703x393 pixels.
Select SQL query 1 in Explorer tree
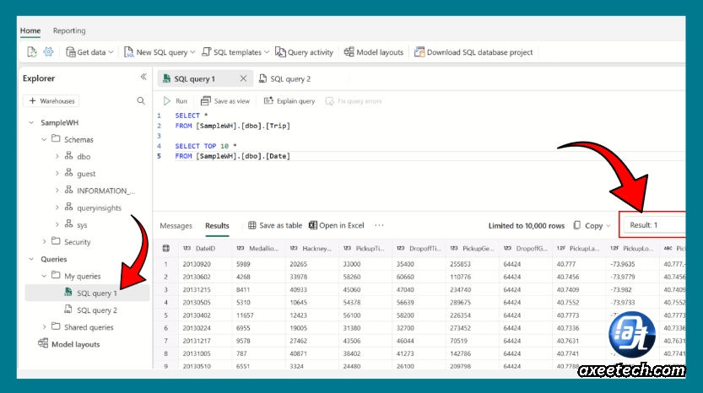pyautogui.click(x=88, y=293)
